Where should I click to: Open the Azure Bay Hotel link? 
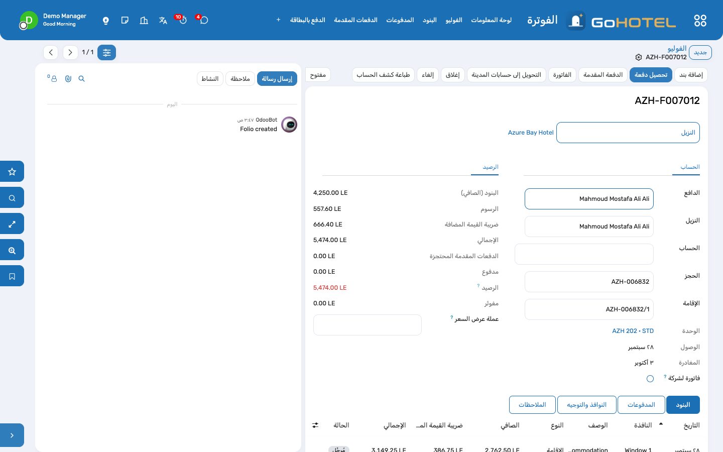[531, 133]
